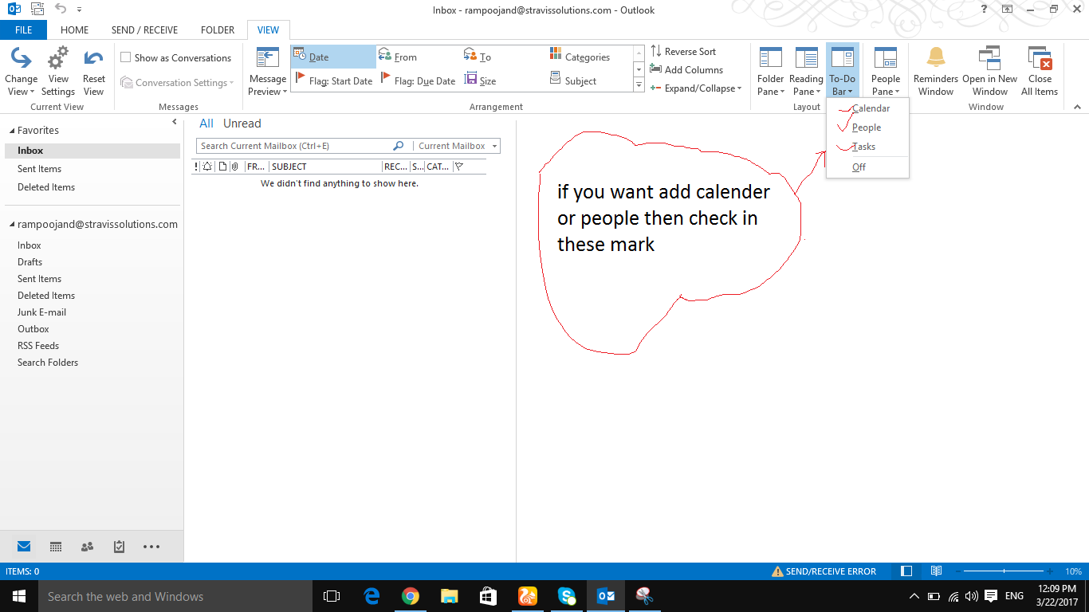Switch to the SEND / RECEIVE ribbon tab
The height and width of the screenshot is (612, 1089).
144,29
